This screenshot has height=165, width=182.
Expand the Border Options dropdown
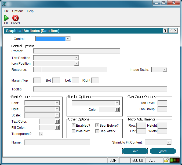(x=117, y=103)
